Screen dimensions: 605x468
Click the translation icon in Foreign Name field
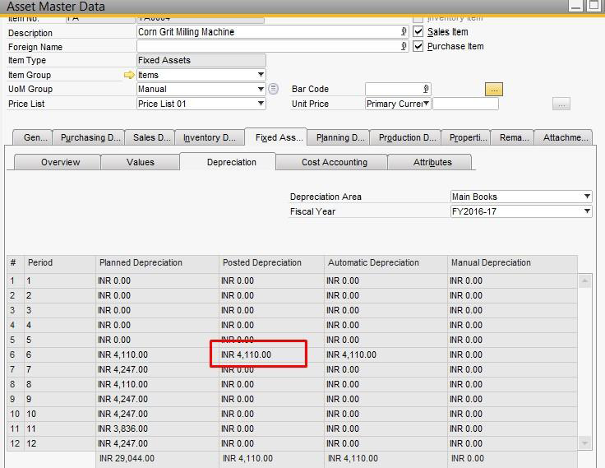(x=404, y=47)
